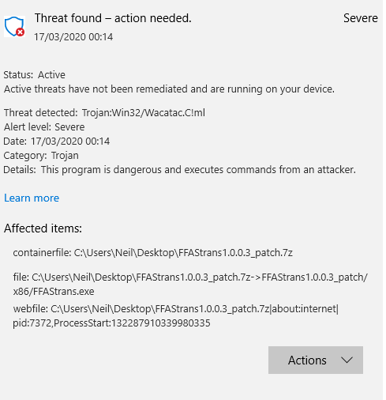
Task: Click the Threat found – action needed heading
Action: click(x=113, y=18)
